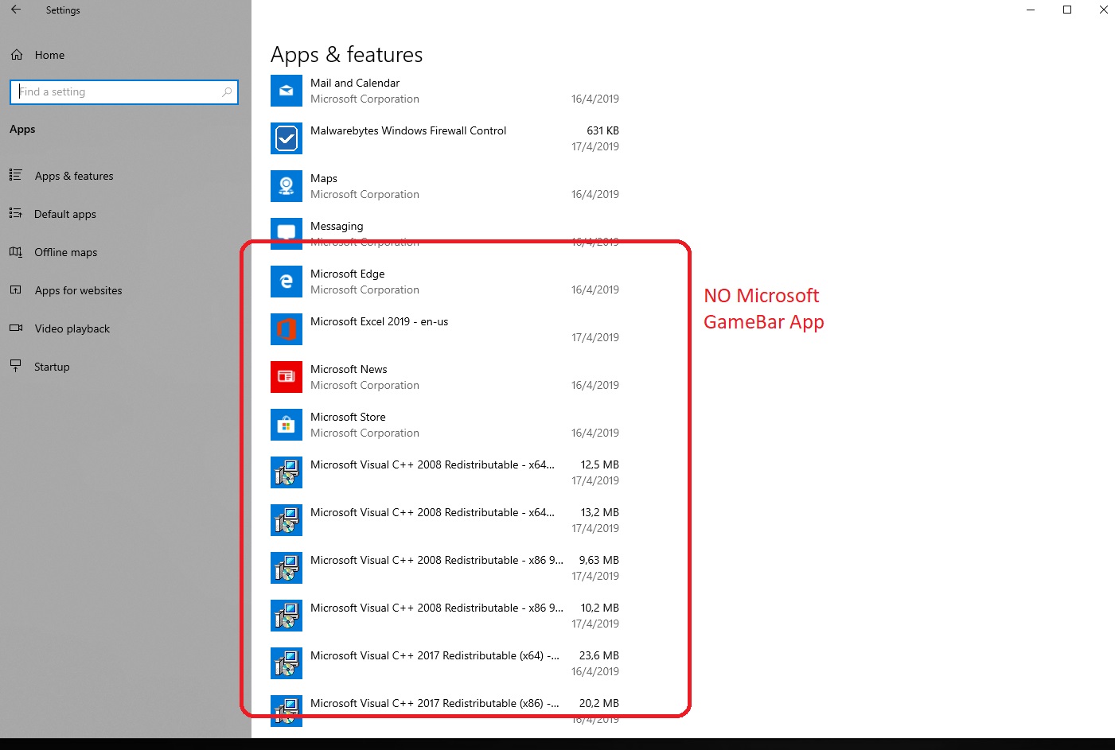Image resolution: width=1115 pixels, height=750 pixels.
Task: Select Visual C++ 2008 x64 12,5 MB entry
Action: pos(445,472)
